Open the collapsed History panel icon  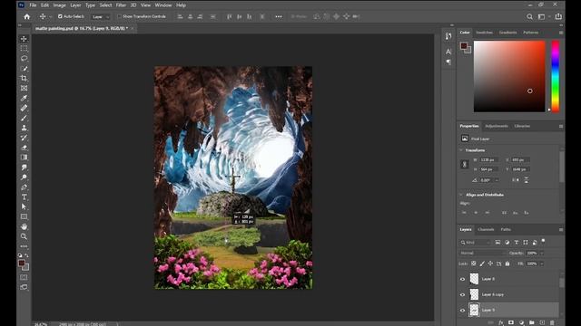click(x=448, y=36)
